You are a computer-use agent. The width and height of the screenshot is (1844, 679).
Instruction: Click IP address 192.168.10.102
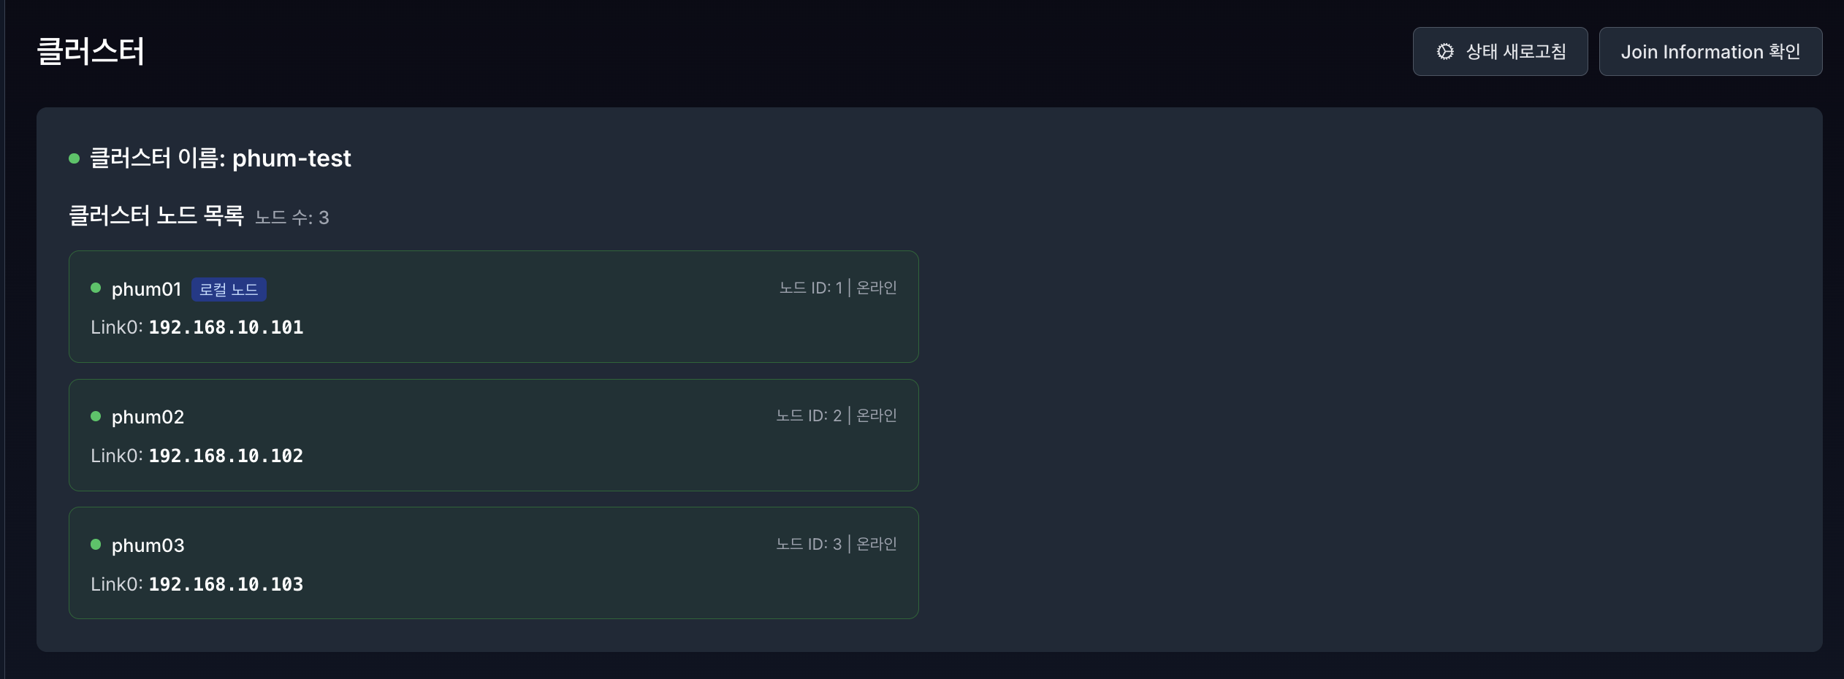226,456
